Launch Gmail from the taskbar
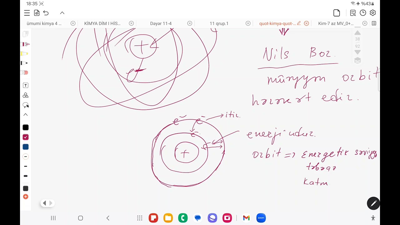The width and height of the screenshot is (400, 225). click(x=246, y=218)
